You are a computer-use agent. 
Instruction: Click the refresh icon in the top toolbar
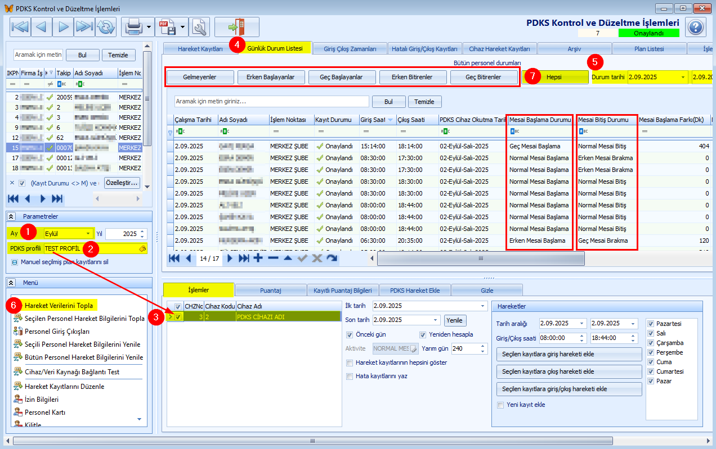pyautogui.click(x=105, y=26)
